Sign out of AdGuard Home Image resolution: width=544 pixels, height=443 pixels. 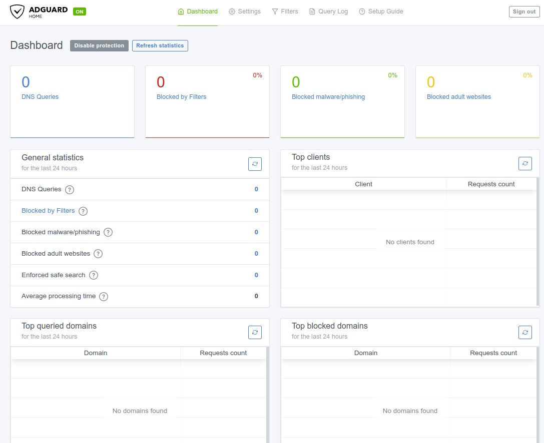pos(524,11)
